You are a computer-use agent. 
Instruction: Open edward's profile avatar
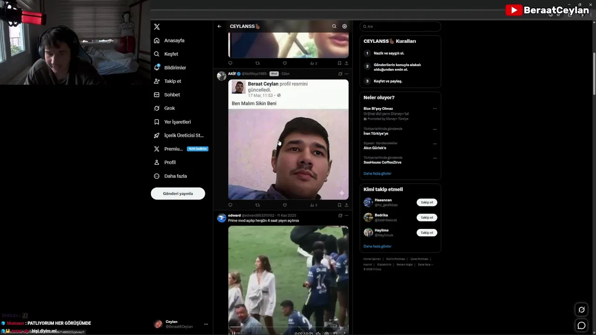click(x=221, y=218)
